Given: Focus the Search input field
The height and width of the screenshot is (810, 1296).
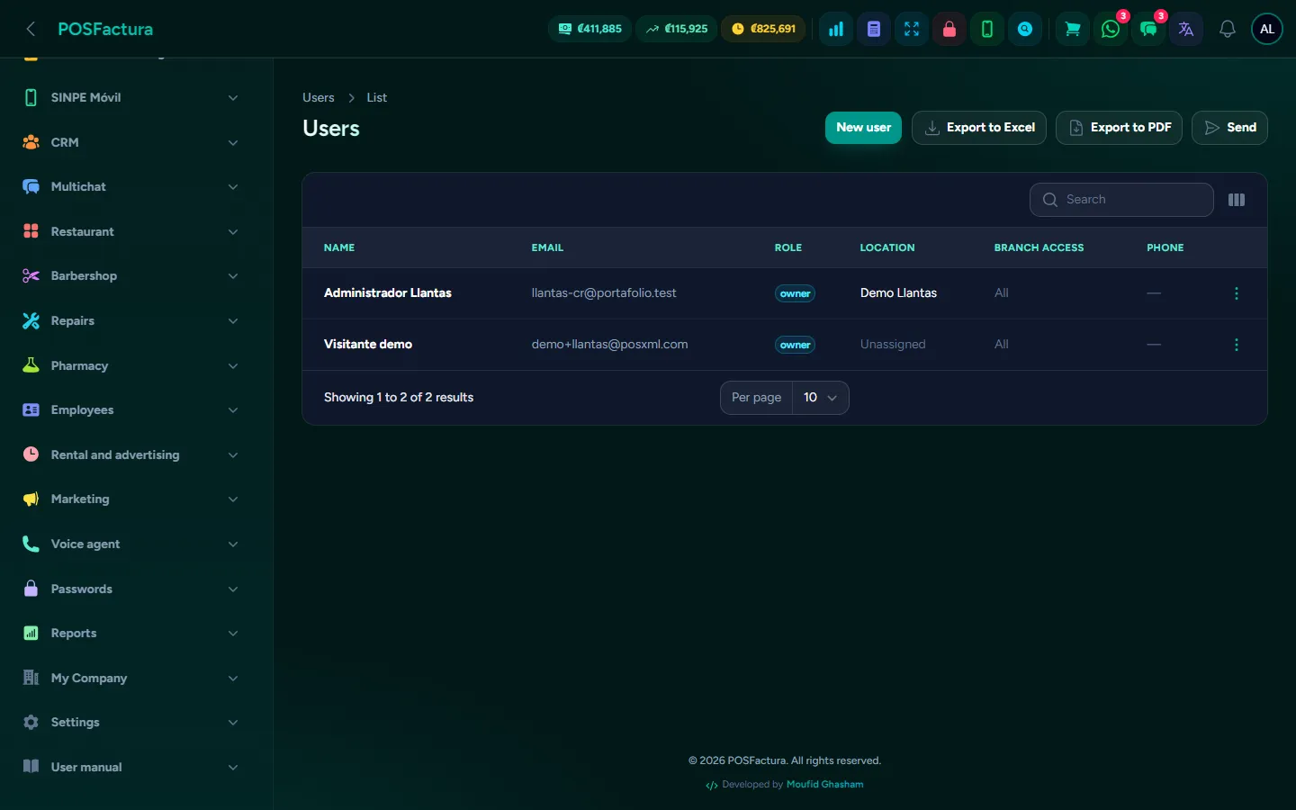Looking at the screenshot, I should pos(1121,200).
